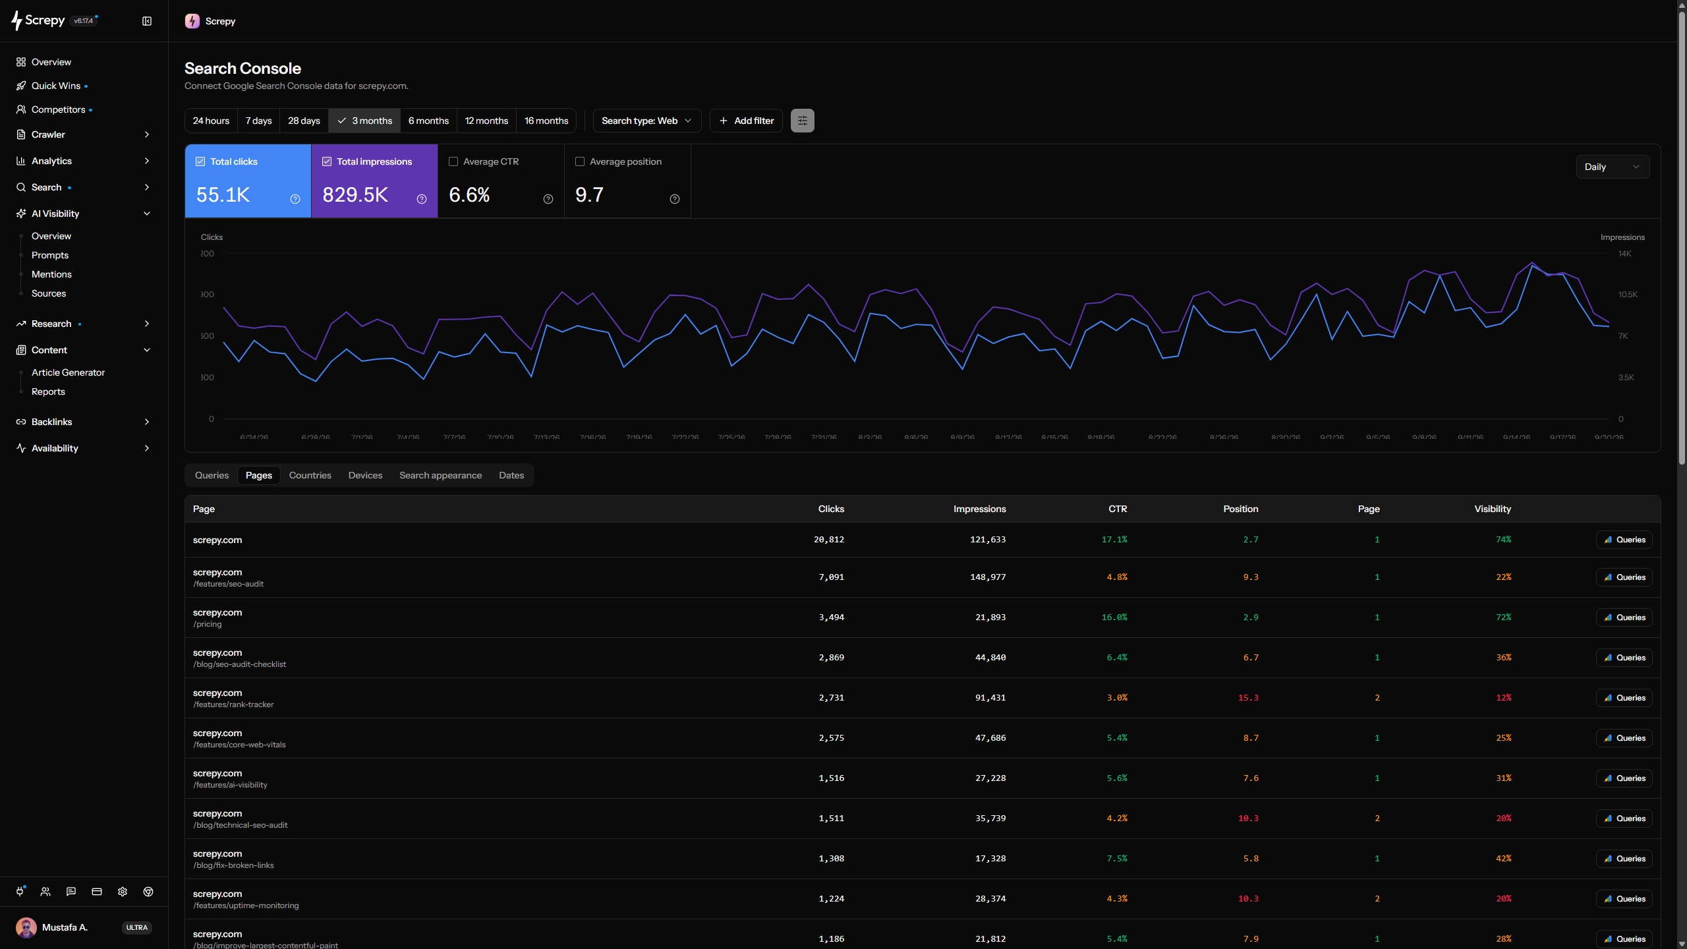Click the Search magnifier icon in sidebar
This screenshot has width=1687, height=949.
21,187
